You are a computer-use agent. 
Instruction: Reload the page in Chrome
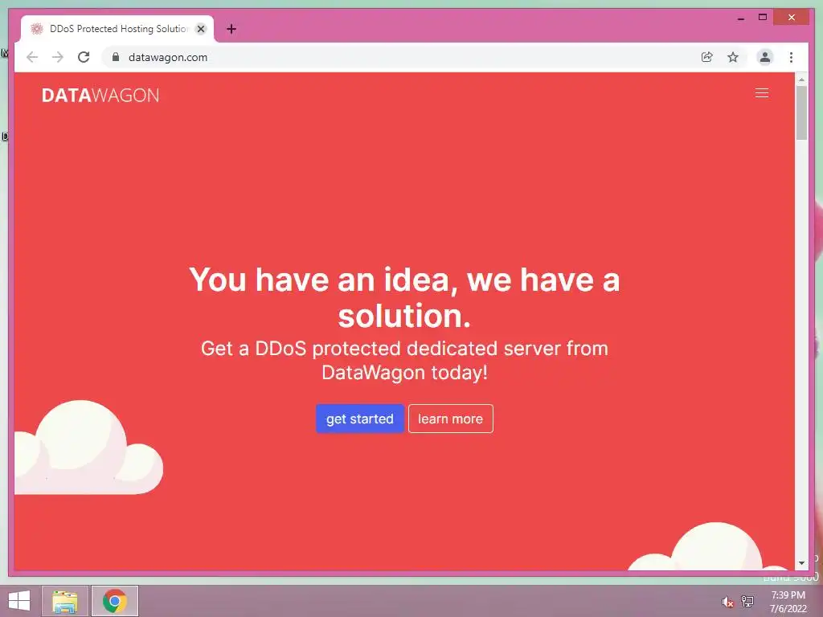click(84, 57)
